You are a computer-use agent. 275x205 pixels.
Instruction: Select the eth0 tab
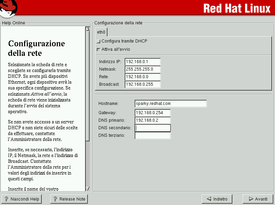101,32
